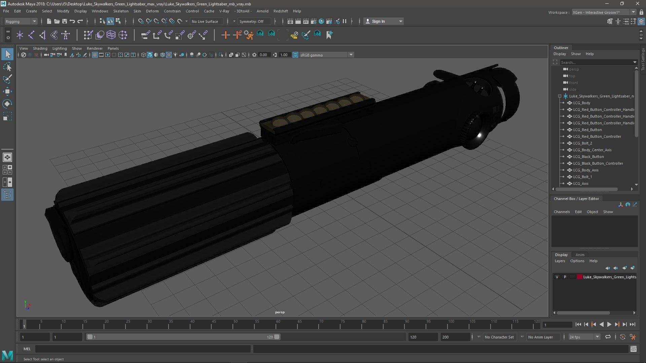Select the arrow Select tool

(7, 54)
